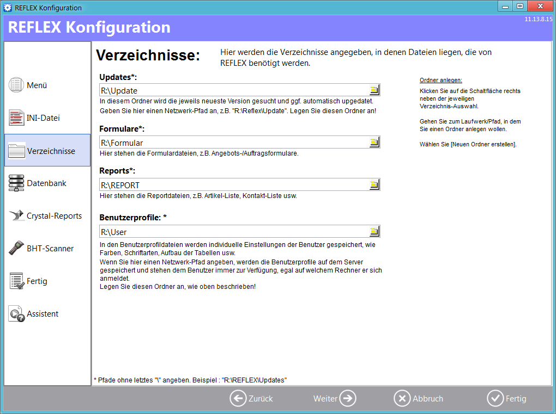
Task: Select the Crystal-Reports icon
Action: [x=16, y=215]
